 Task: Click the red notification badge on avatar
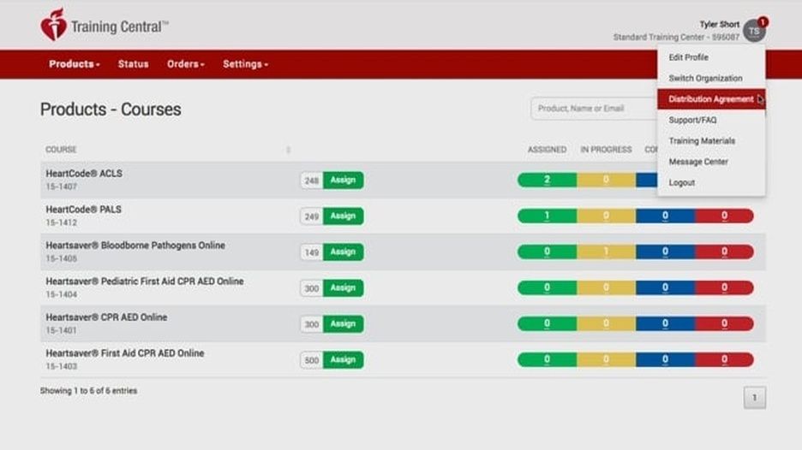point(763,22)
